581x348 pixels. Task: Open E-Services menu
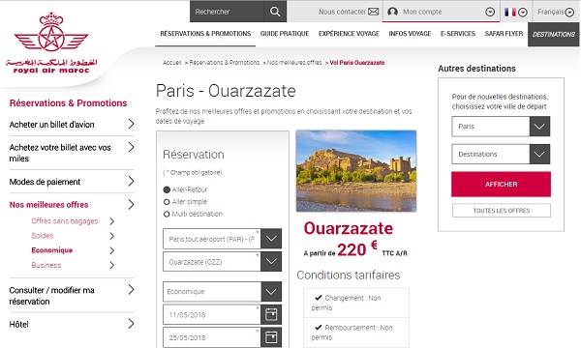pyautogui.click(x=458, y=34)
